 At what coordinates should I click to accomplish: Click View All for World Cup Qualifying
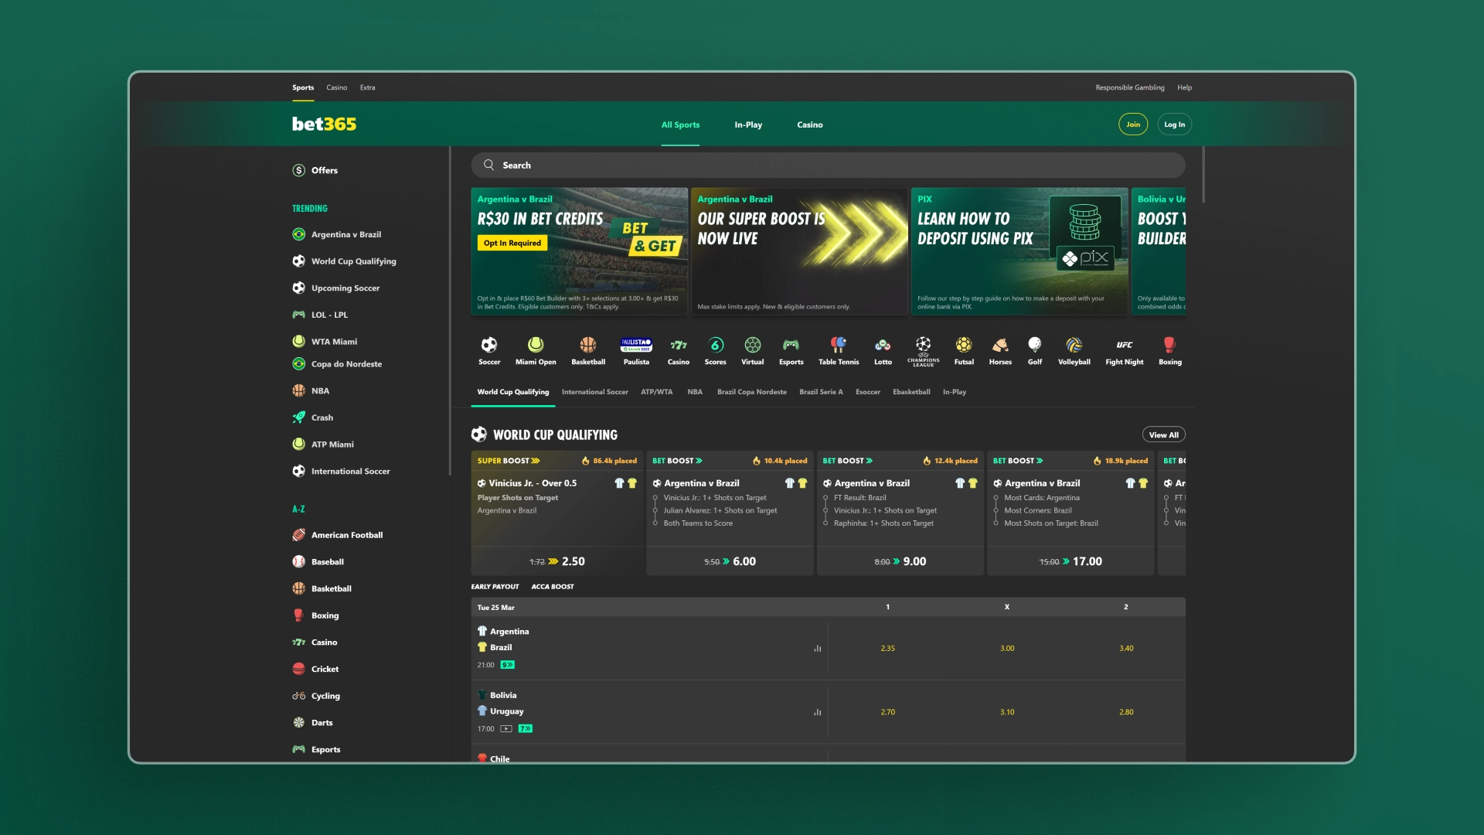coord(1163,435)
